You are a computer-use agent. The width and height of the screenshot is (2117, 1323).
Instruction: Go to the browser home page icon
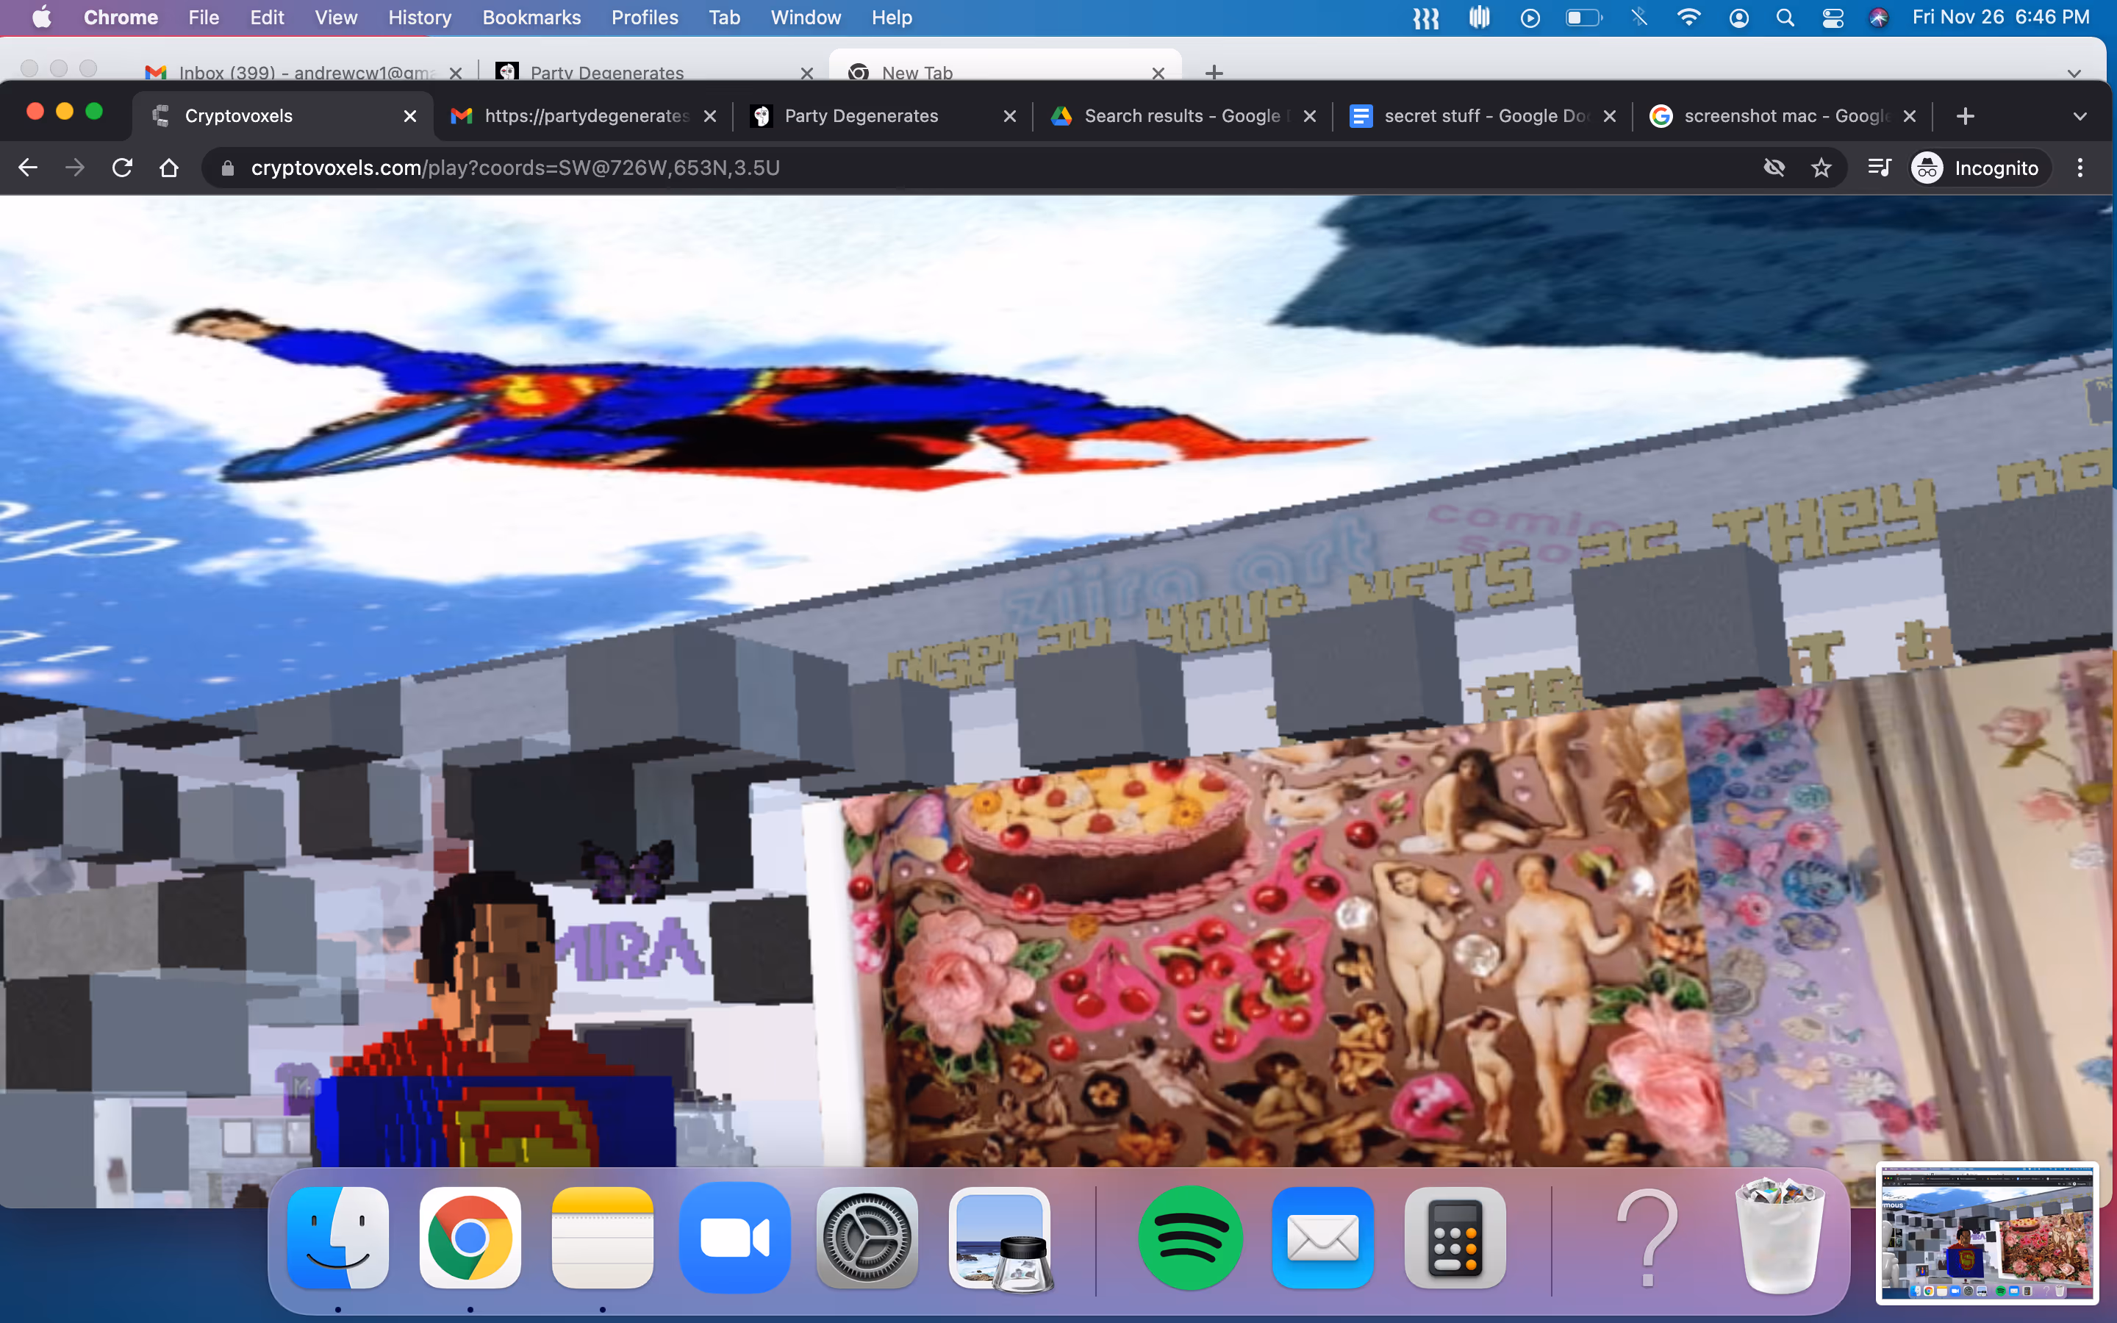[x=169, y=168]
